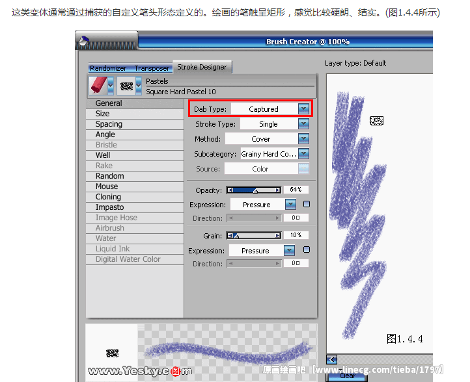Open the Angle settings section
This screenshot has height=382, width=470.
click(135, 134)
